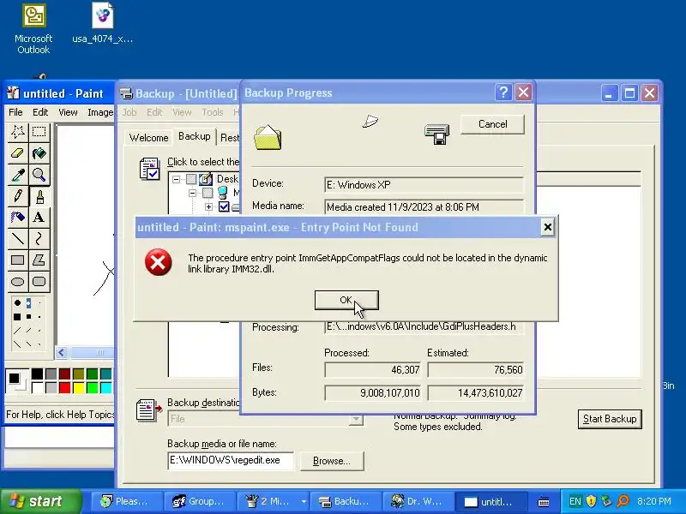Choose the Text tool in Paint
This screenshot has height=514, width=686.
tap(39, 218)
